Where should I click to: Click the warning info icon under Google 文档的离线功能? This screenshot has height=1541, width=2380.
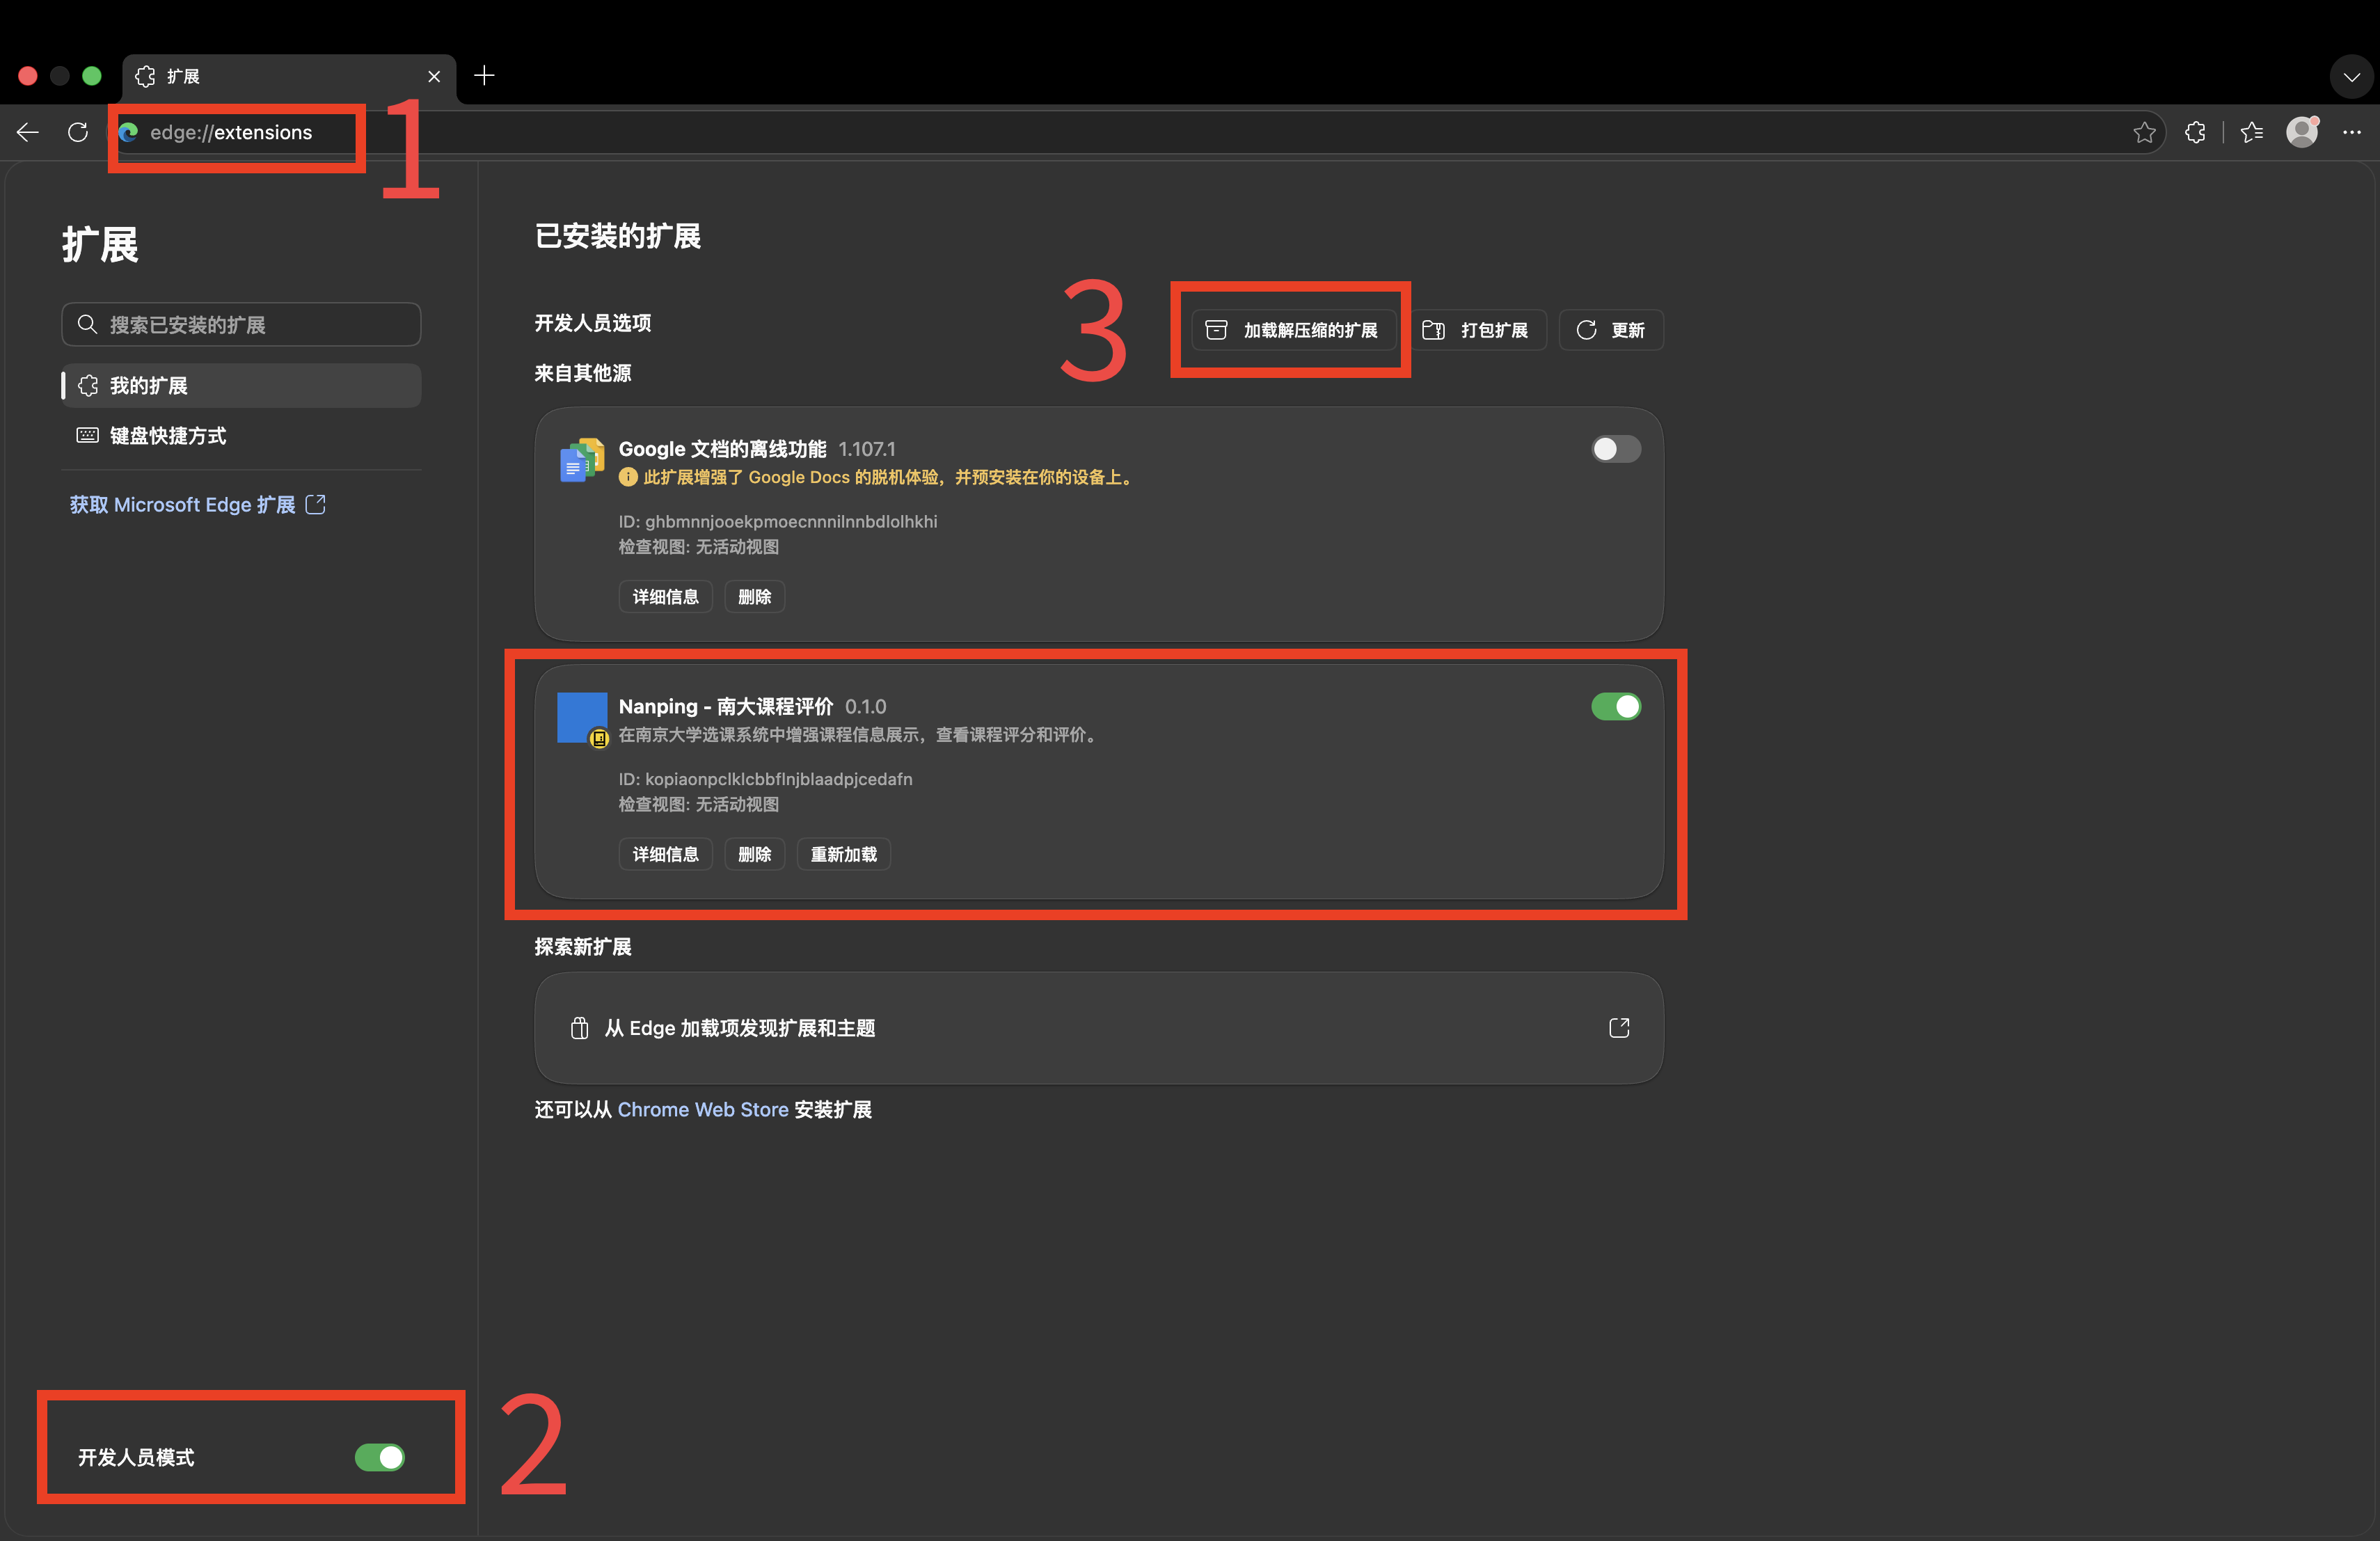click(628, 477)
